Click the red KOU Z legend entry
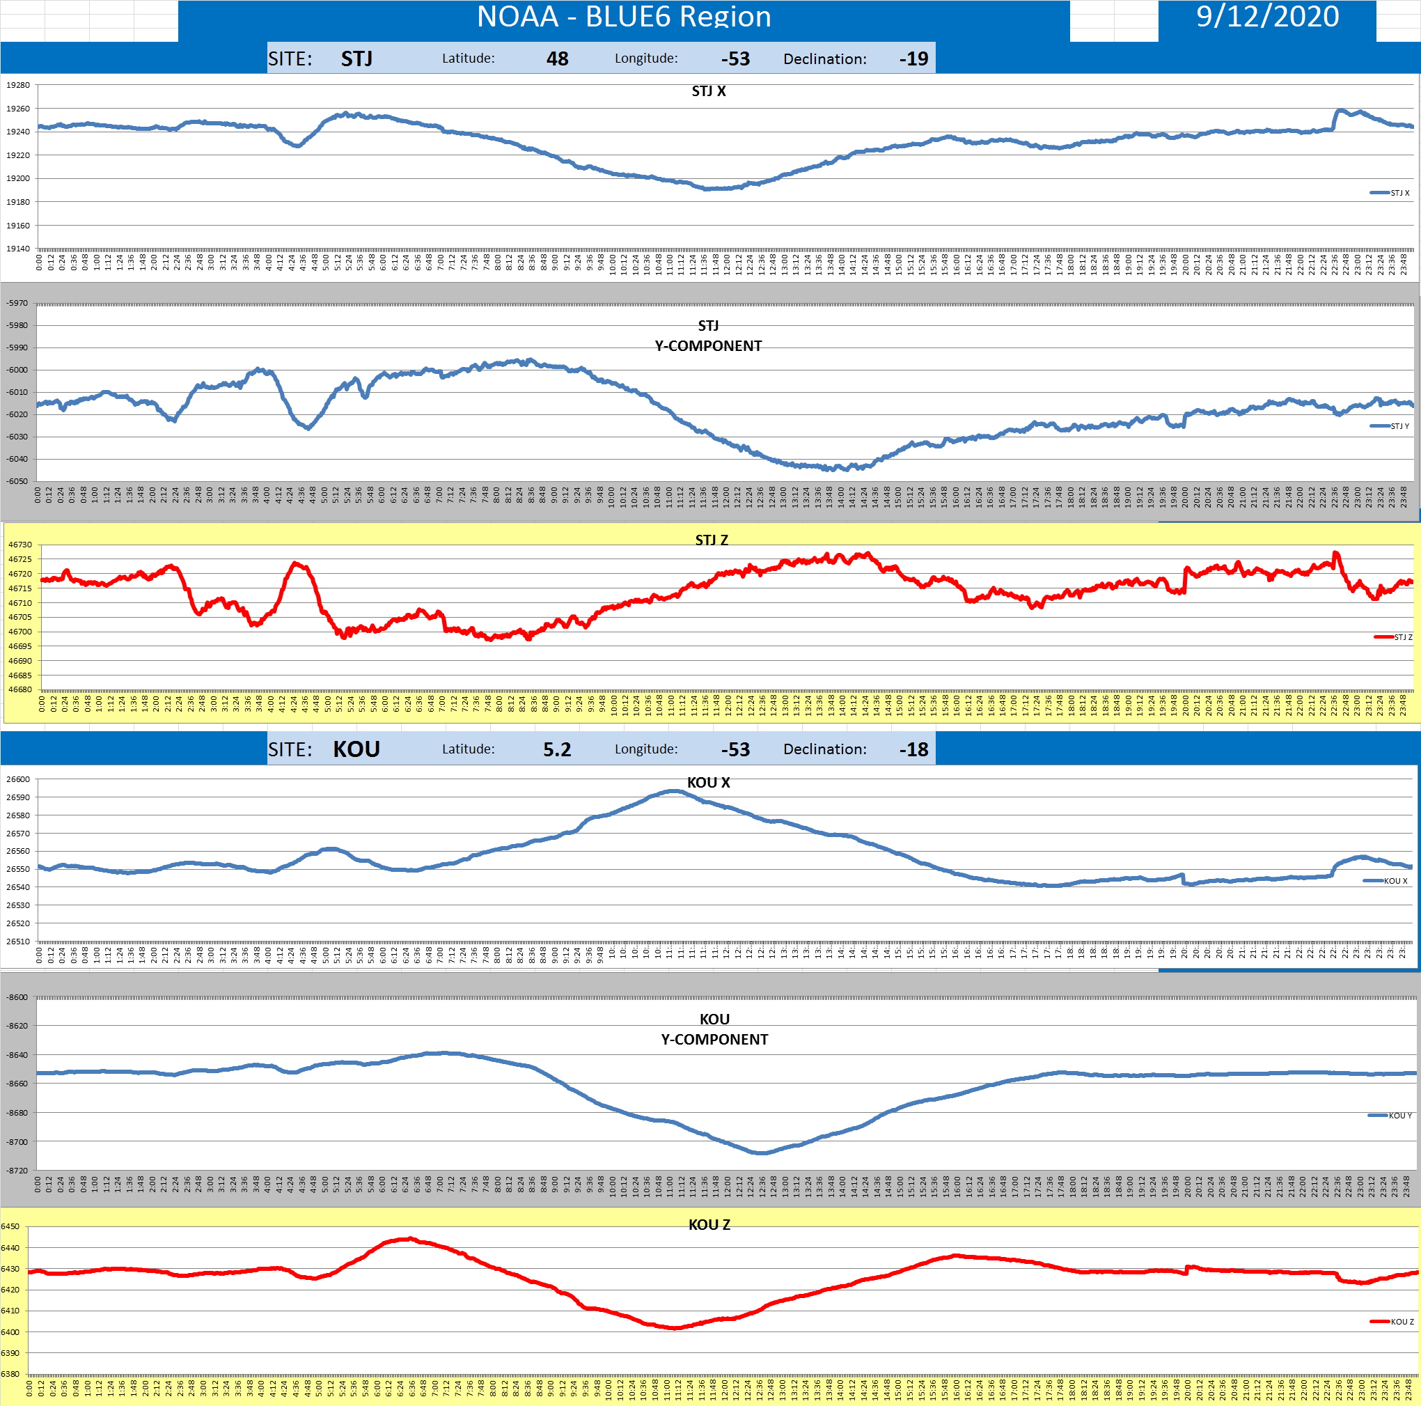This screenshot has height=1406, width=1421. coord(1394,1322)
